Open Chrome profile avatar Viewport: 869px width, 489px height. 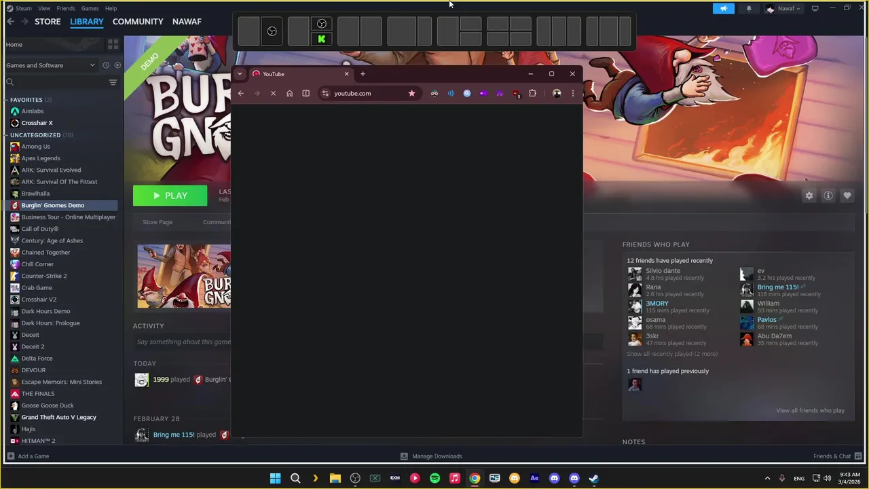pos(557,93)
